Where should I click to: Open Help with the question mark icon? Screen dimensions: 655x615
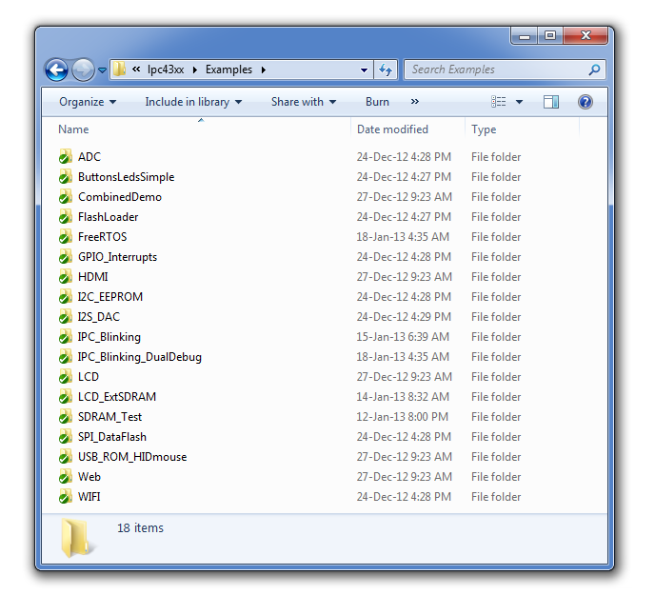pos(586,102)
